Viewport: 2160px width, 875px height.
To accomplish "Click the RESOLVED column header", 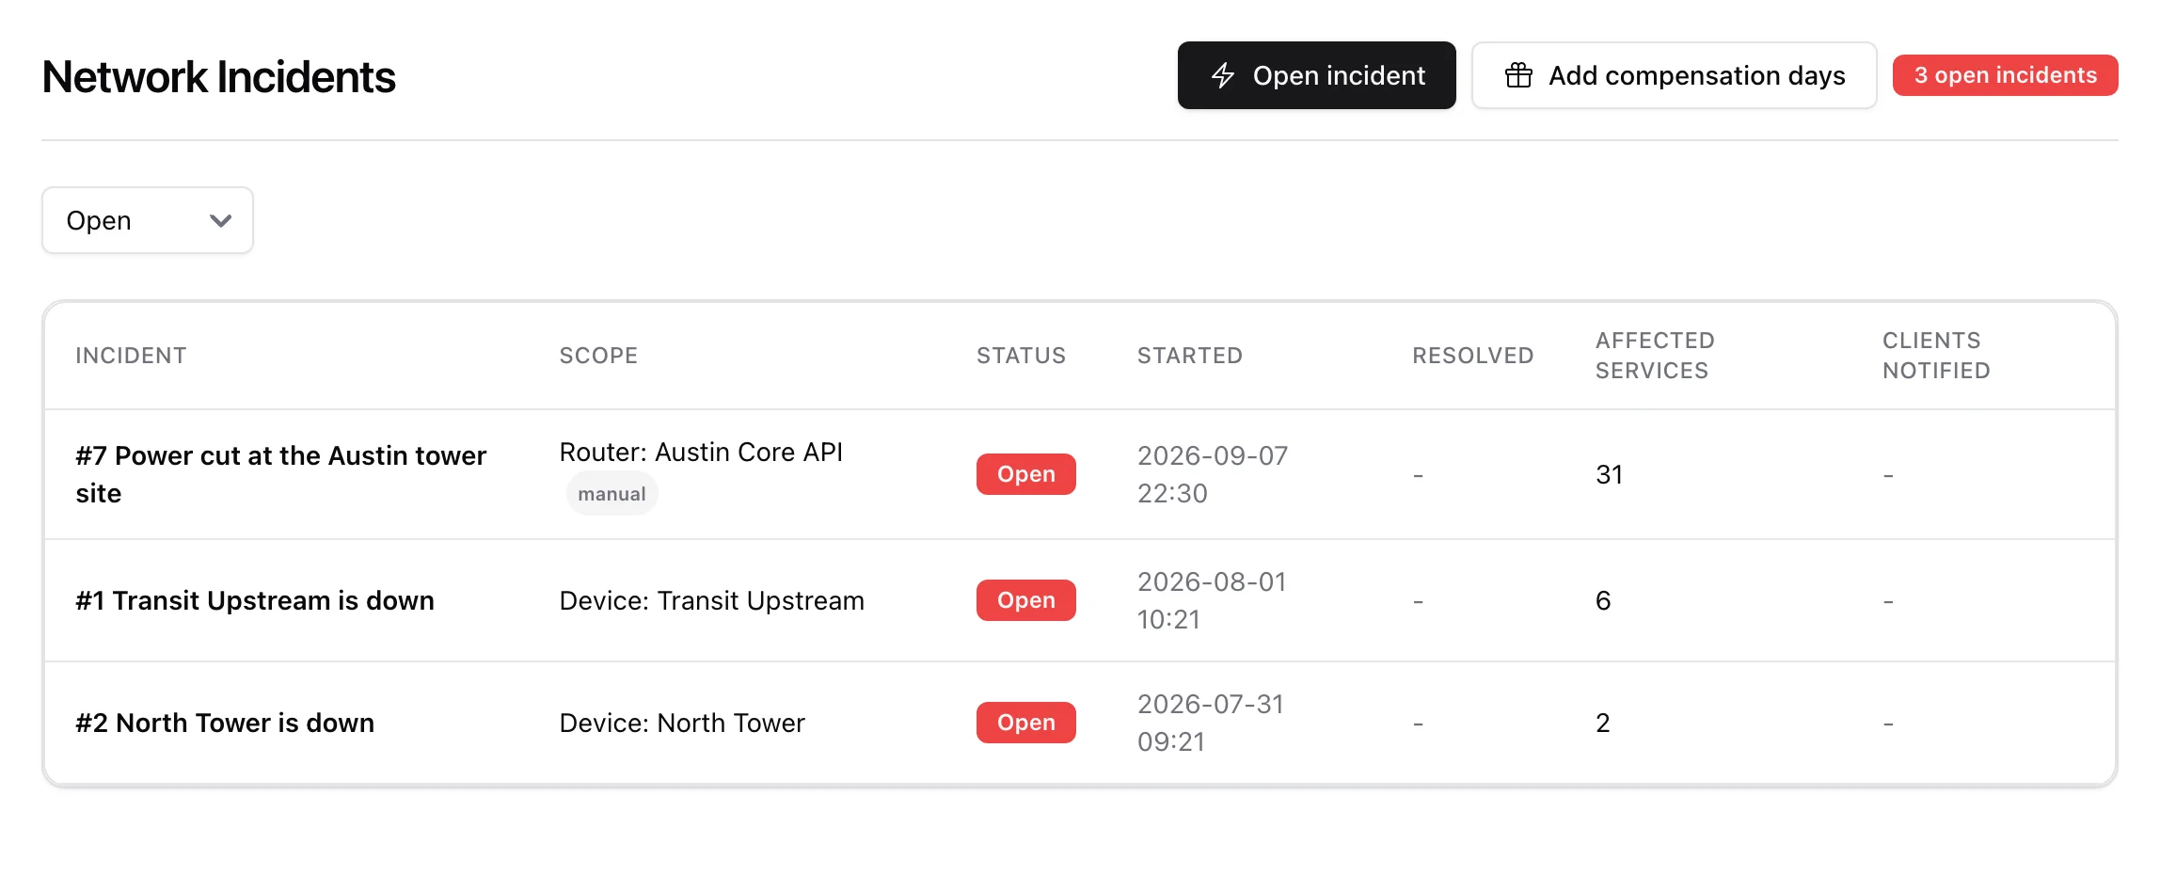I will (1472, 356).
